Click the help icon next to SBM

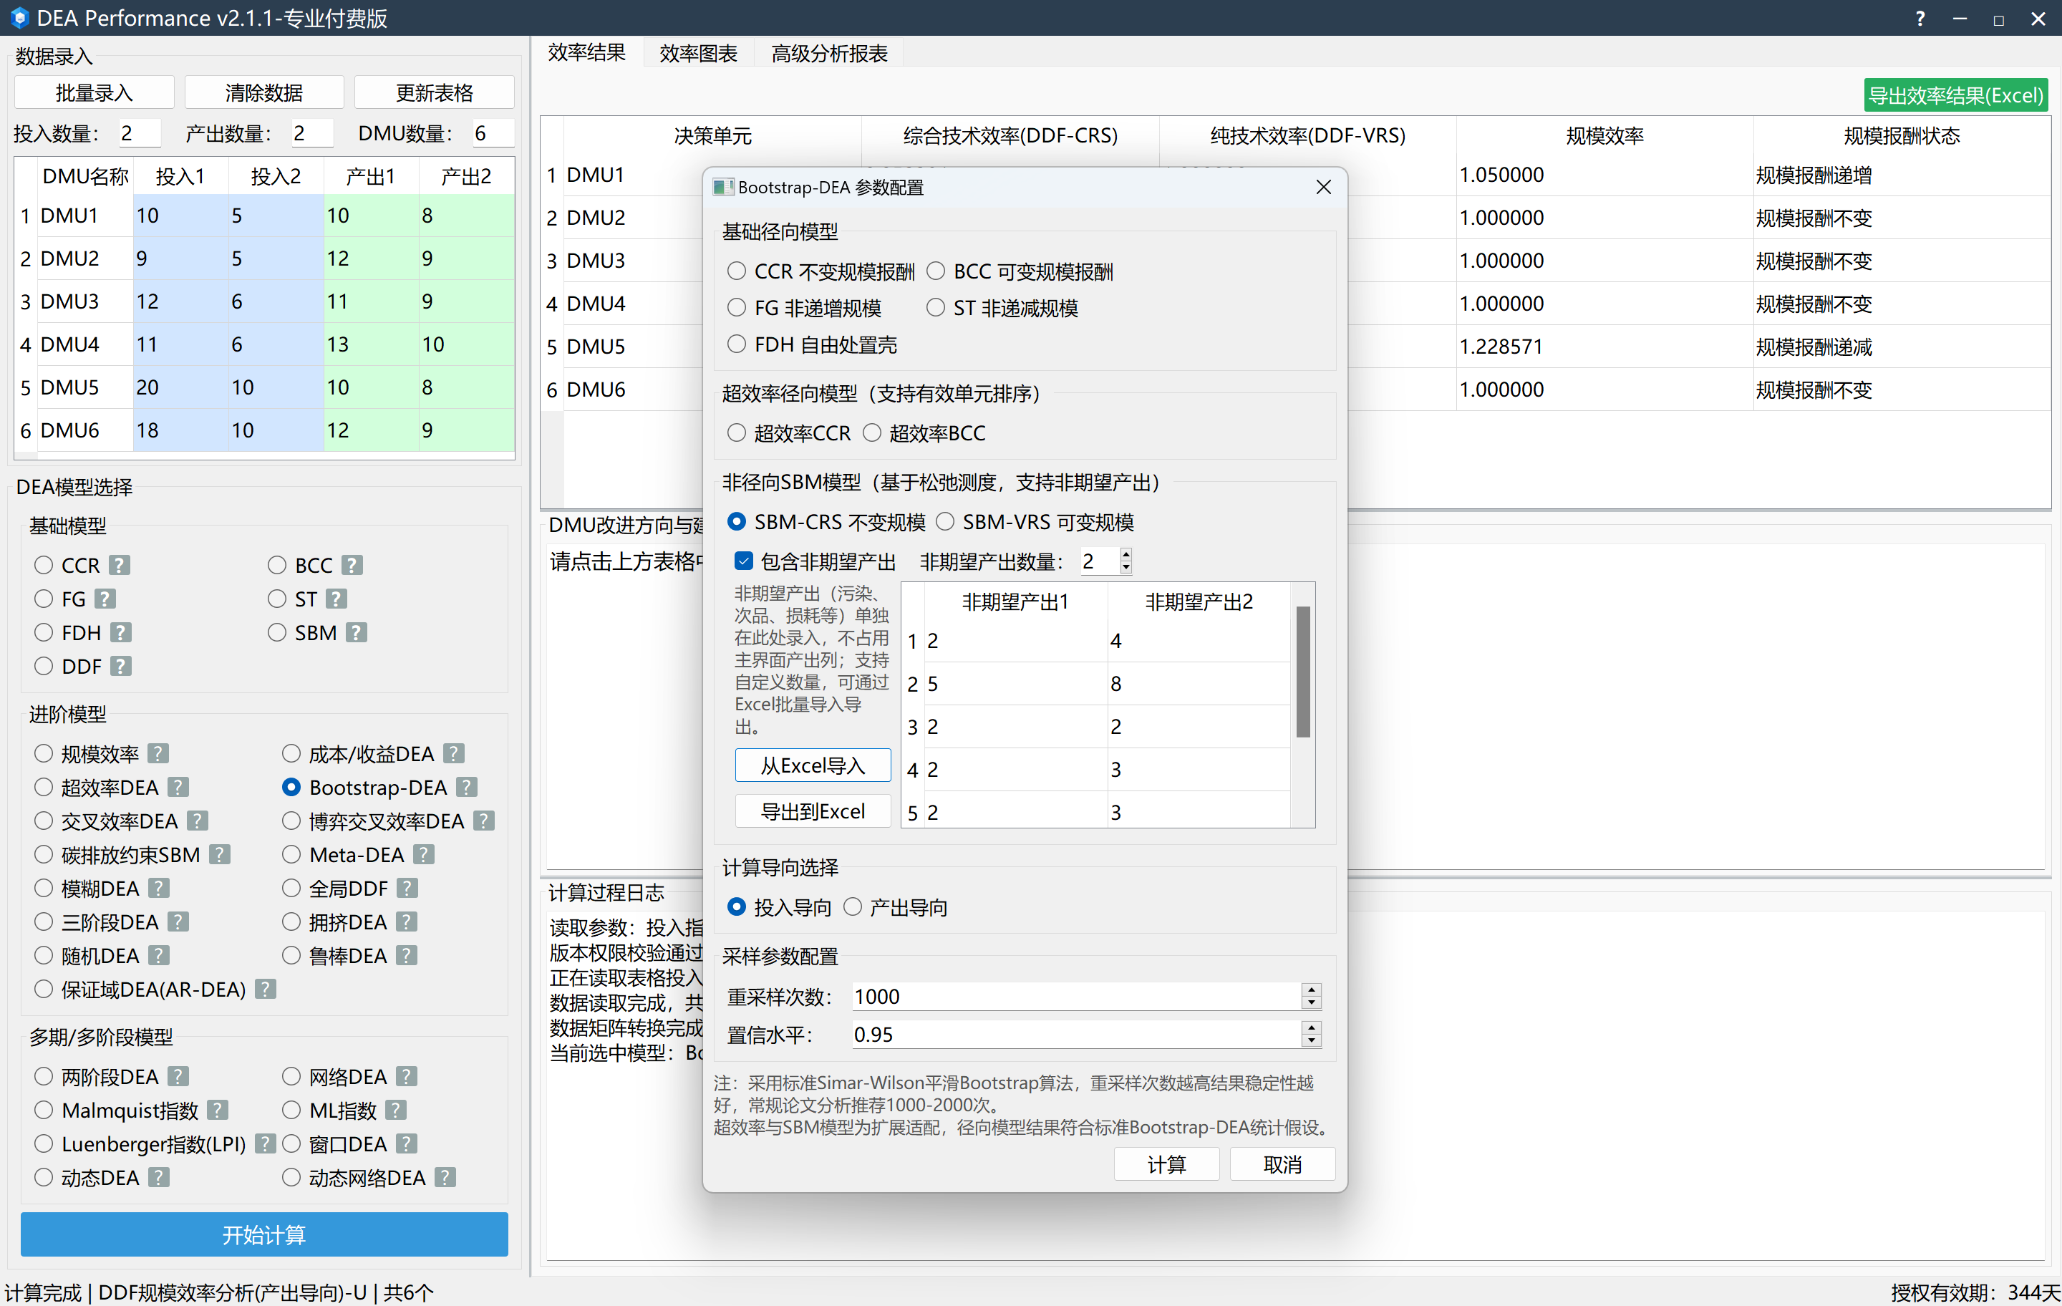tap(357, 632)
